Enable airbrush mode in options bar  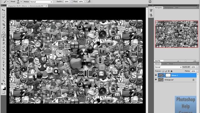(x=89, y=2)
